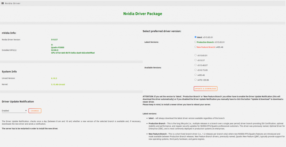Click the driver version value 515.57
Screen dimensions: 286x147
[x=54, y=40]
